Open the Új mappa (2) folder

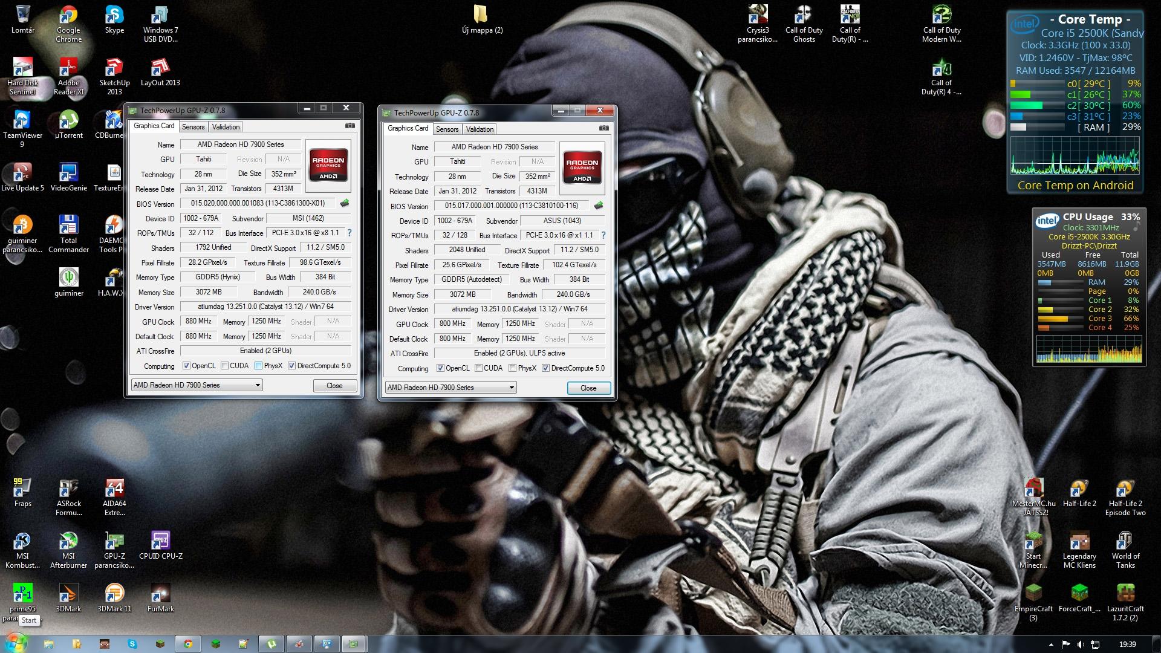[482, 20]
